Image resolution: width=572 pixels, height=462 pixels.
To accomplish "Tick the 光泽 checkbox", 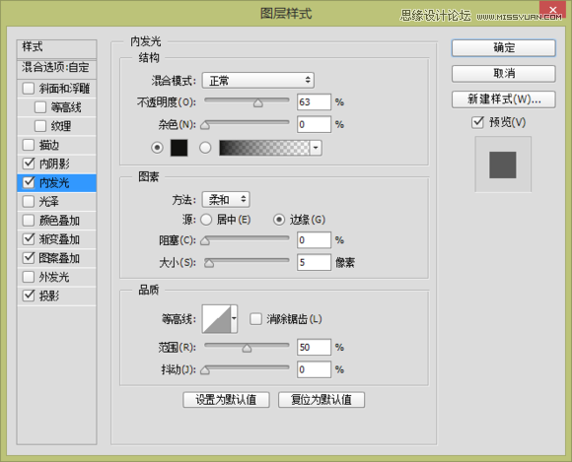I will (29, 202).
